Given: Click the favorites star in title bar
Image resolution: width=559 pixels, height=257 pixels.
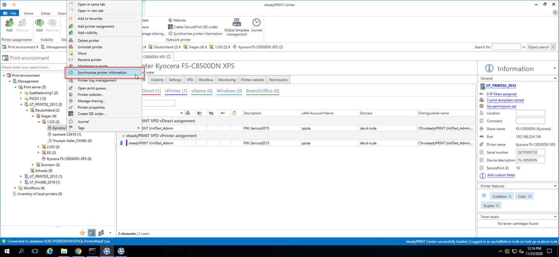Looking at the screenshot, I should [14, 4].
